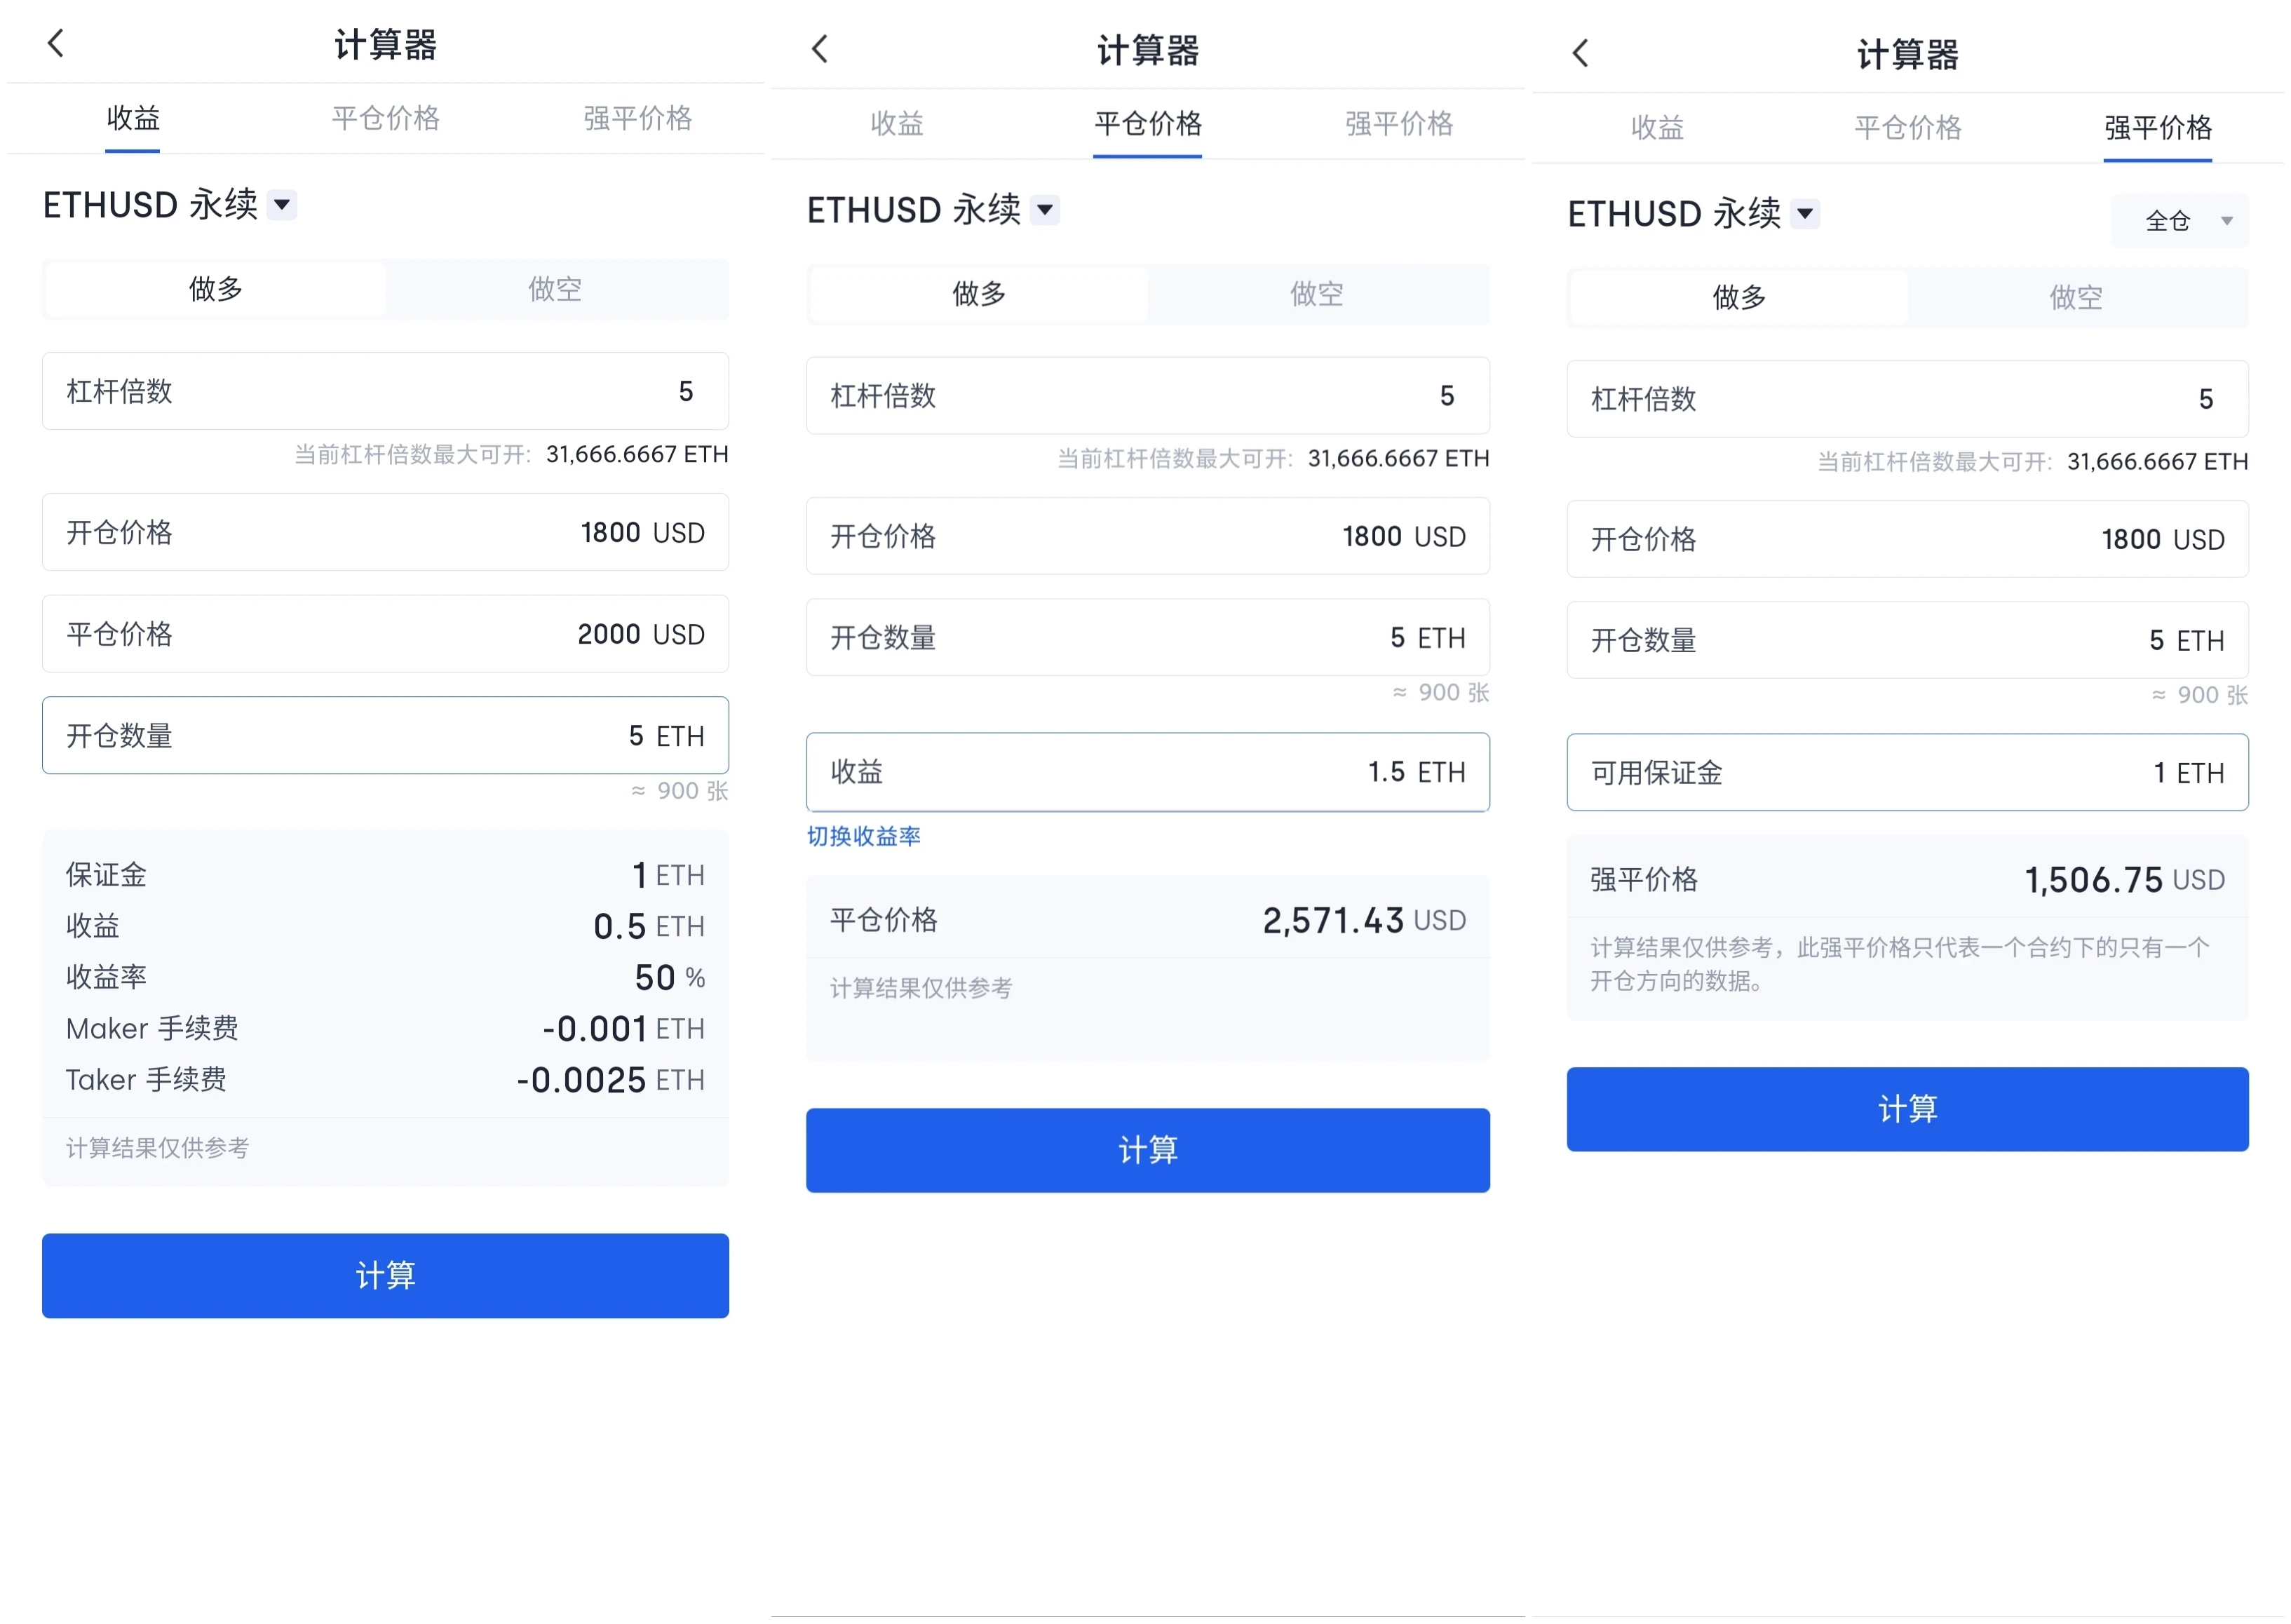Tap back arrow on middle calculator screen
Viewport: 2291px width, 1624px height.
pyautogui.click(x=820, y=49)
